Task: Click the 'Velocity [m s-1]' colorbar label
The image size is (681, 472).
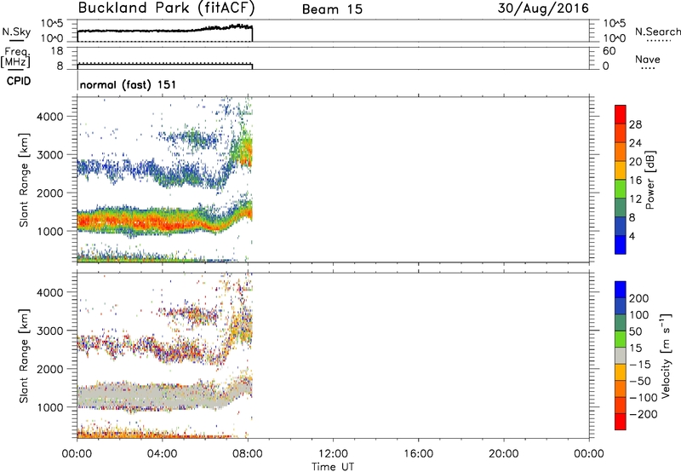Action: (x=666, y=356)
